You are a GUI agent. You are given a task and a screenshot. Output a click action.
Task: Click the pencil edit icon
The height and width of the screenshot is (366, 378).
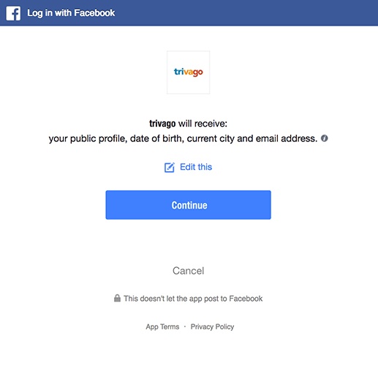tap(170, 168)
